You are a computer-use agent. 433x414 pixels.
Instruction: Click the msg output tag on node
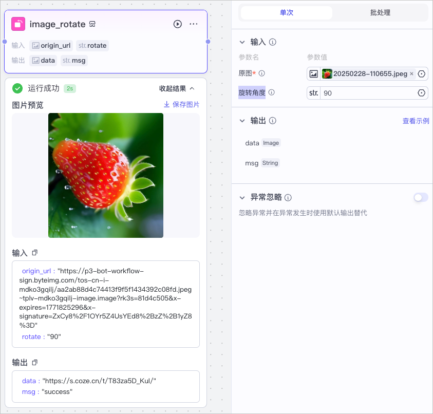click(74, 61)
